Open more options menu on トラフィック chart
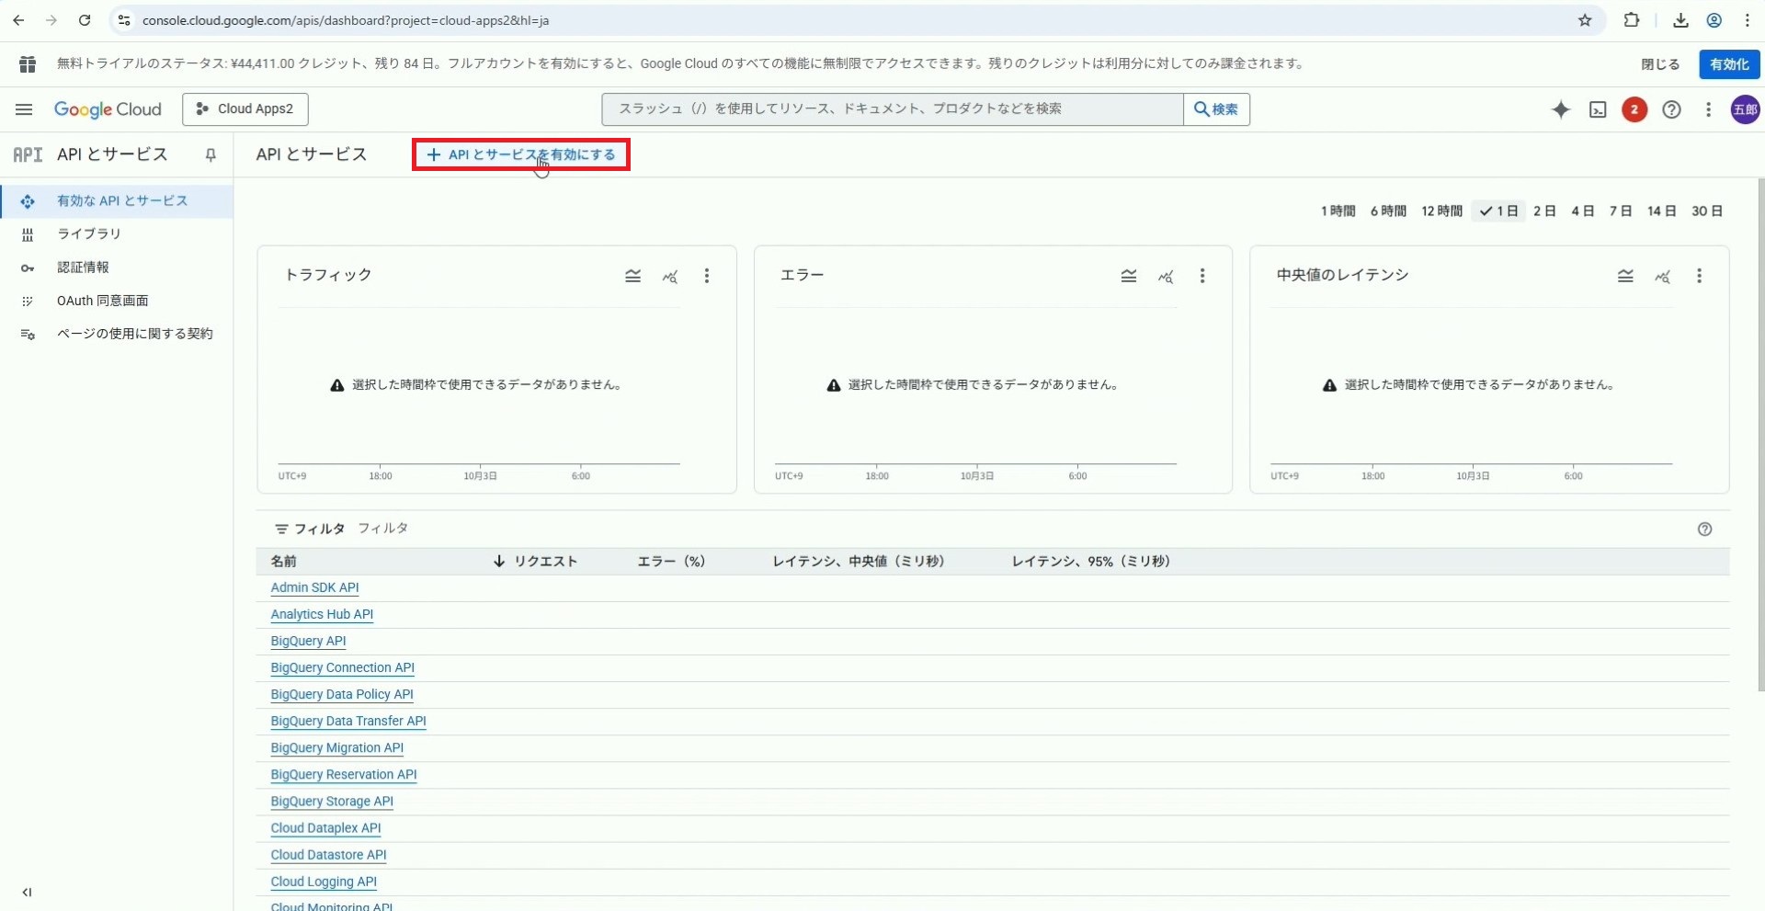This screenshot has width=1765, height=911. pos(706,276)
